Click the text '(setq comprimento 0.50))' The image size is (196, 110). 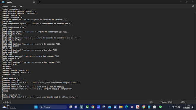pos(14,28)
